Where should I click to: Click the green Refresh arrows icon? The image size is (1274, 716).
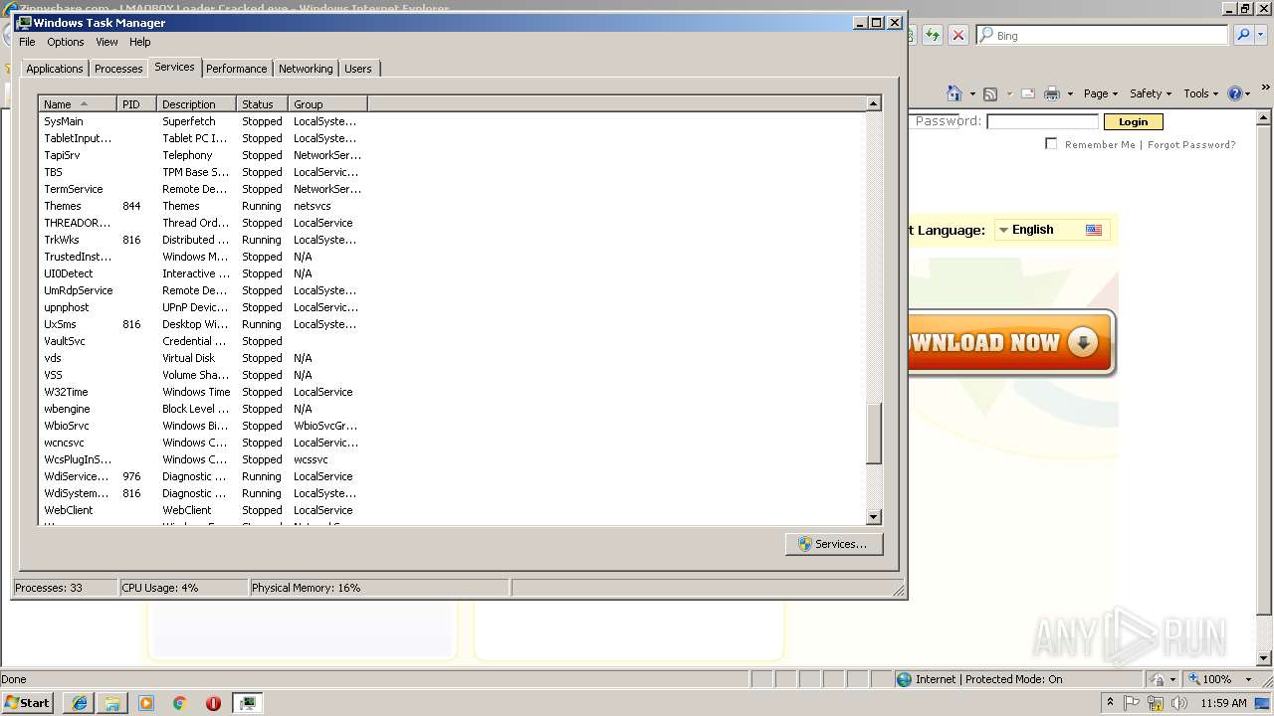tap(933, 35)
